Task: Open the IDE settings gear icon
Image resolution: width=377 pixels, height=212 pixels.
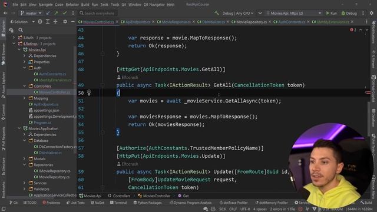Action: coord(372,13)
